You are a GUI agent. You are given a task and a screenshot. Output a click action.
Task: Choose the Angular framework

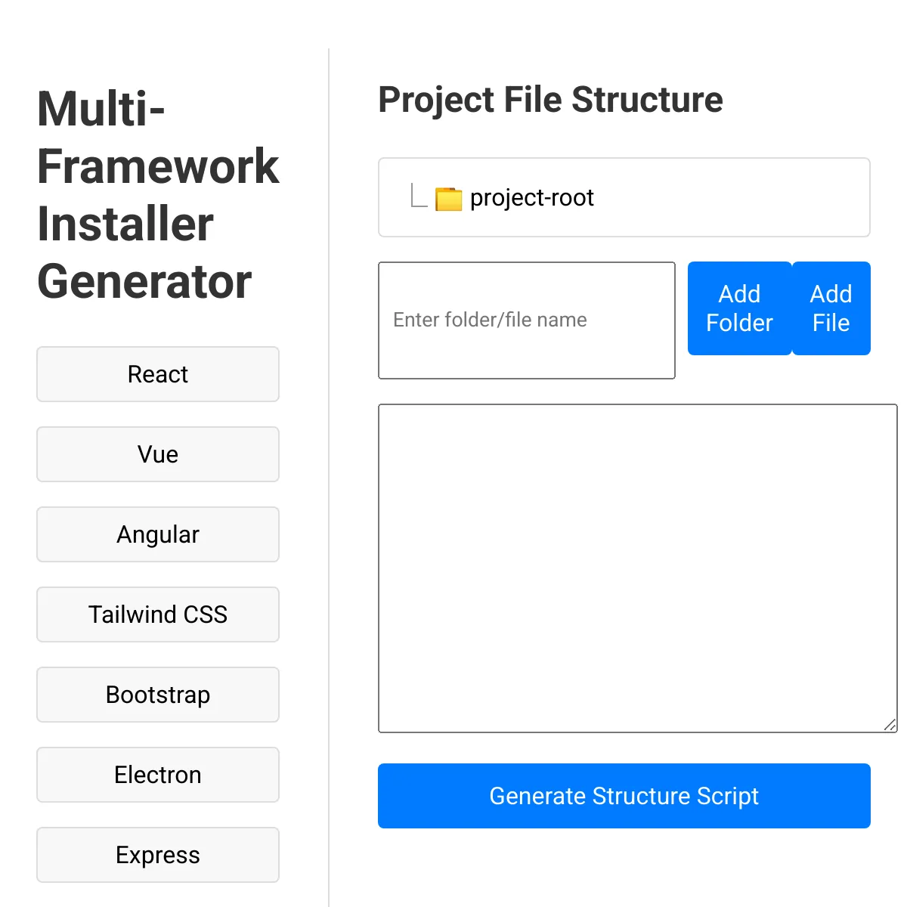[x=158, y=534]
